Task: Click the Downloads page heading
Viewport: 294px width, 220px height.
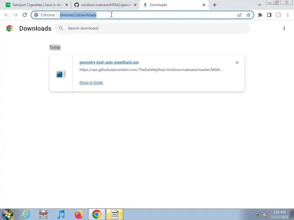Action: click(35, 28)
